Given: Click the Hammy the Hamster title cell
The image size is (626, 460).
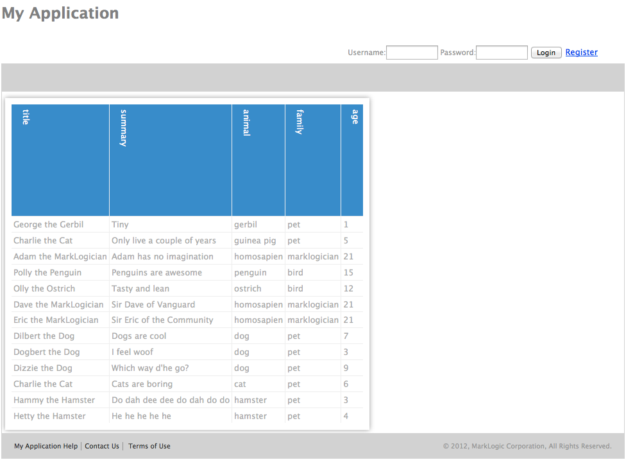Looking at the screenshot, I should pyautogui.click(x=54, y=400).
